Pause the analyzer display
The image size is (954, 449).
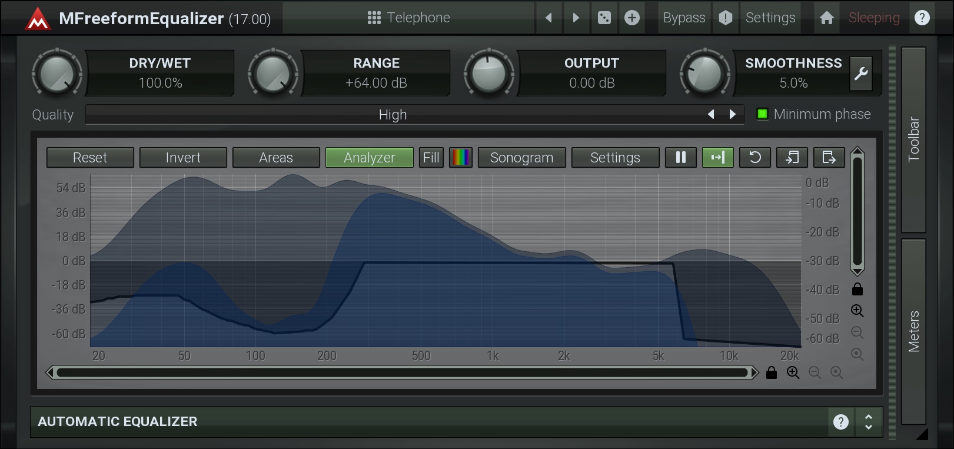681,158
